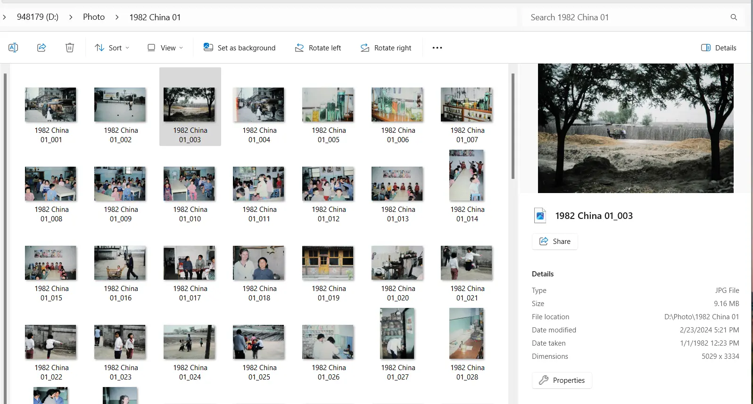Go to 948179 (D:) drive breadcrumb
This screenshot has height=404, width=753.
[x=38, y=17]
